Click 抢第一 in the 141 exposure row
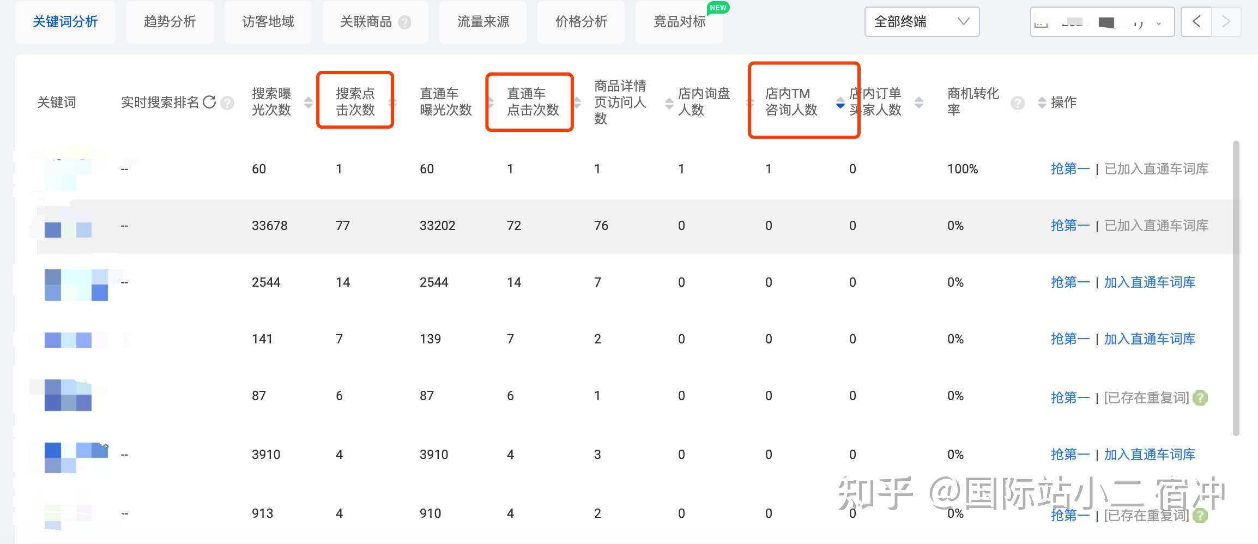Screen dimensions: 1258x544 click(1070, 339)
